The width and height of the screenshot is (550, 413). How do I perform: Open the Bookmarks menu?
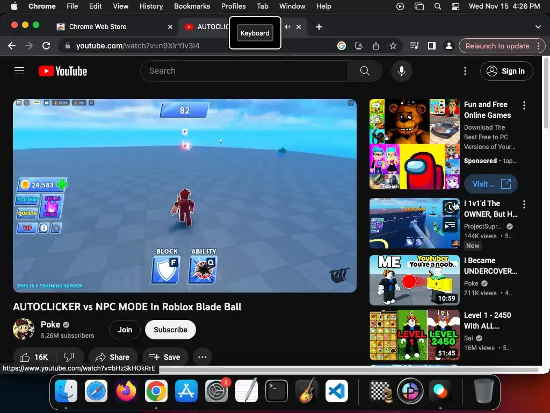tap(192, 6)
